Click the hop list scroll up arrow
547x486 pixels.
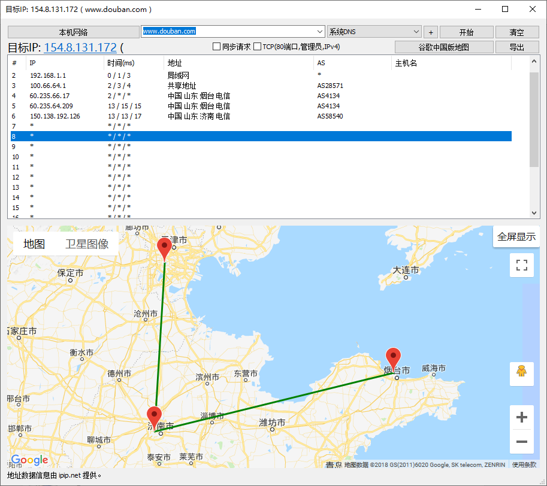(534, 61)
